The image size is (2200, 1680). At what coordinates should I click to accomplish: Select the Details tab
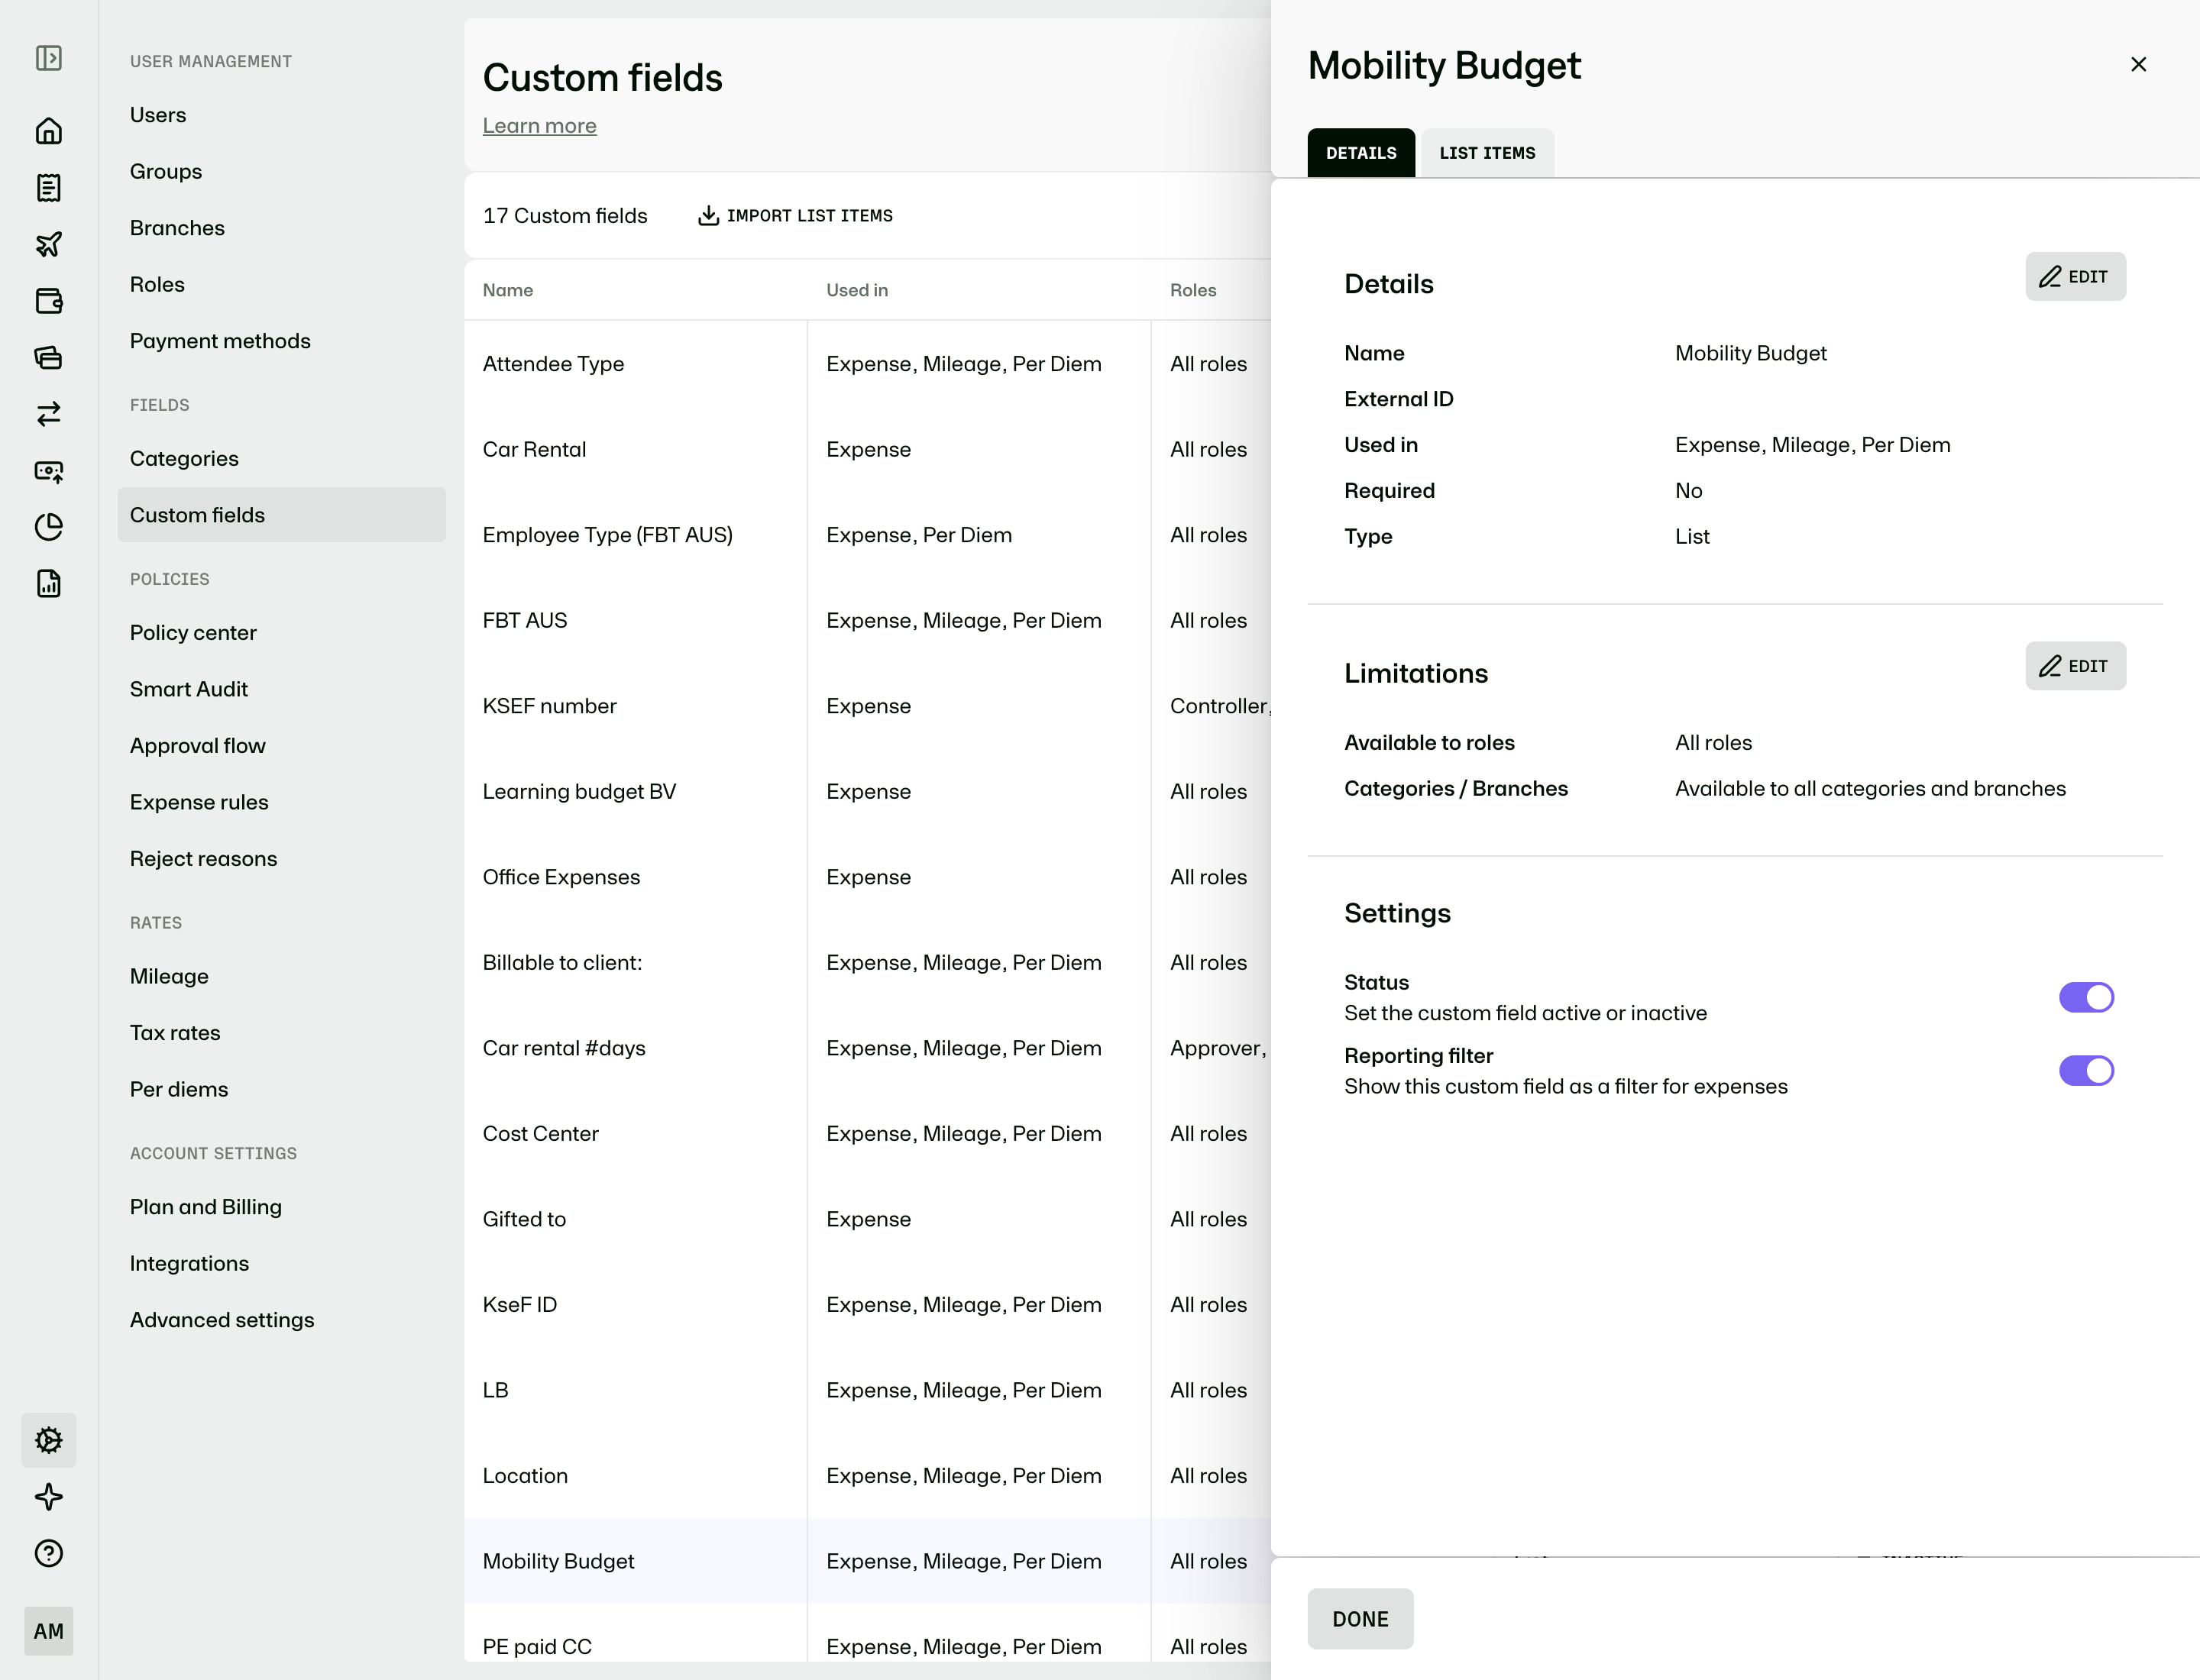(x=1360, y=153)
